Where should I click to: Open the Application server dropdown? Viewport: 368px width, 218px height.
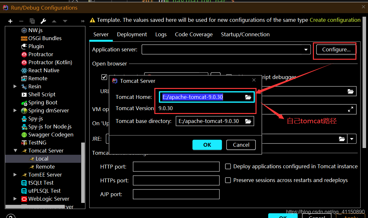tap(306, 49)
